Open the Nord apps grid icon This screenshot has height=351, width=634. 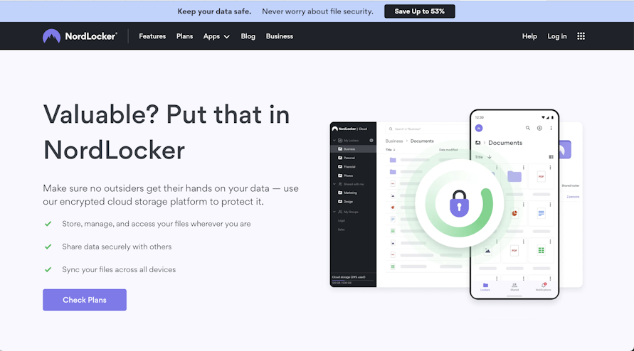click(581, 36)
